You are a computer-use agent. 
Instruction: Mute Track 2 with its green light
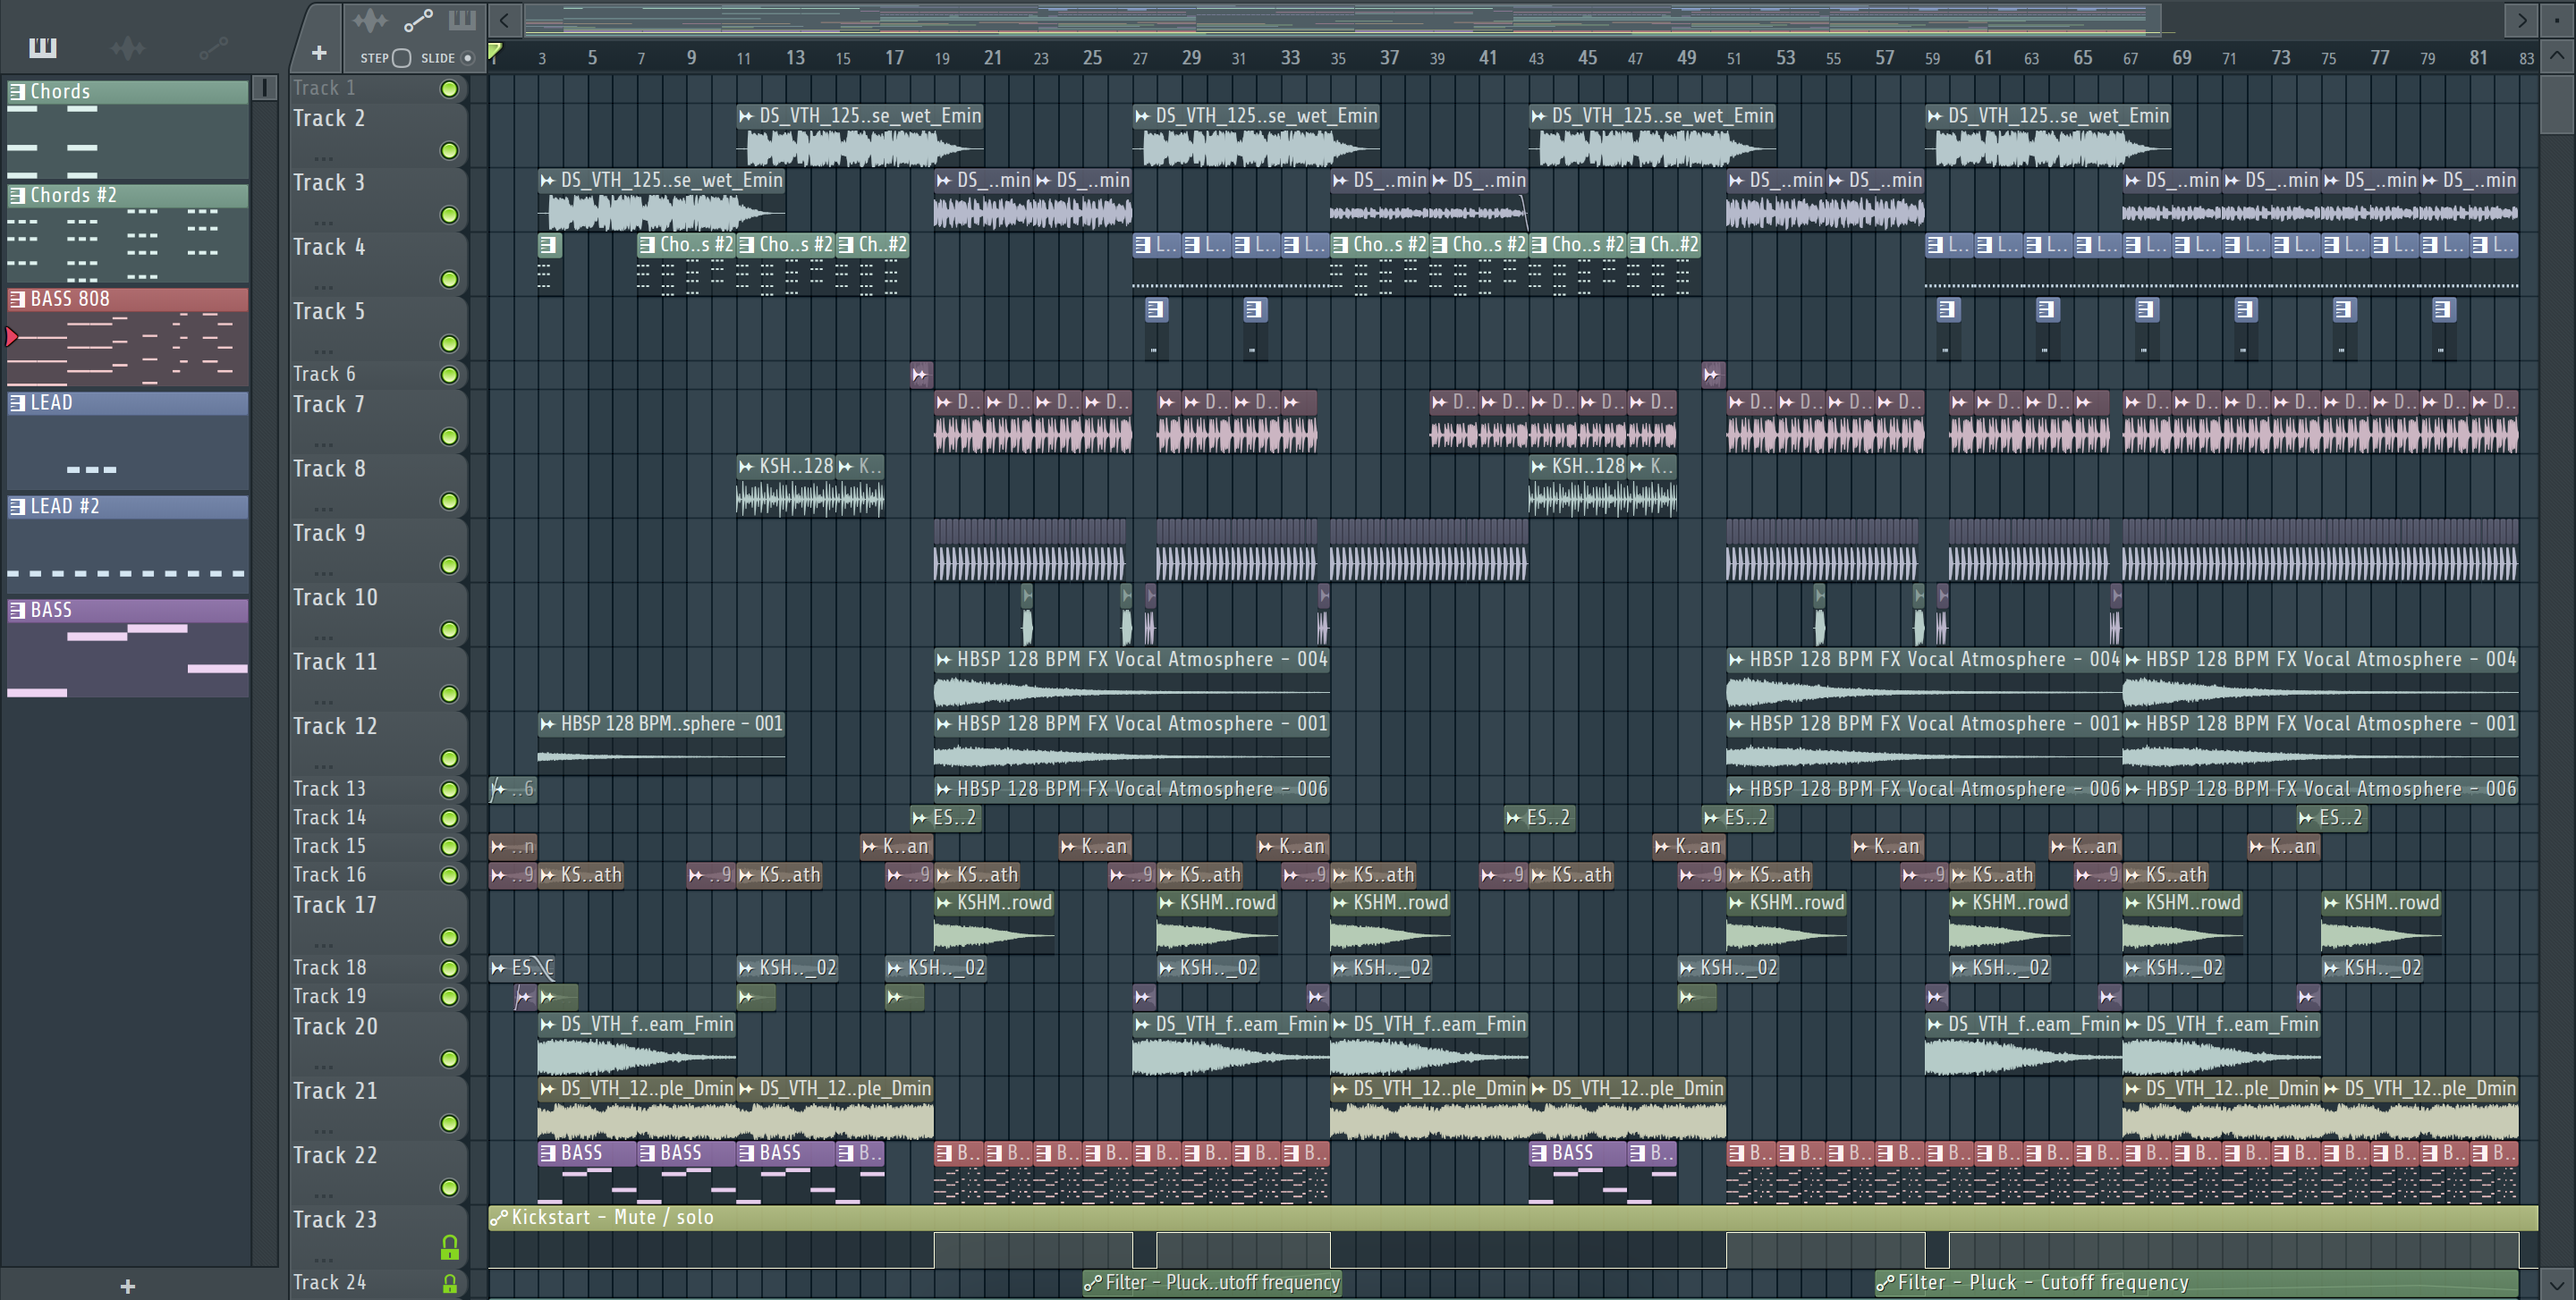pos(450,151)
